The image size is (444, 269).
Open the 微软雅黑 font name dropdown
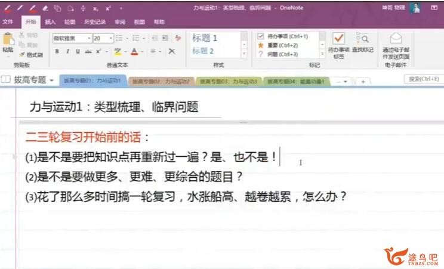pyautogui.click(x=89, y=38)
